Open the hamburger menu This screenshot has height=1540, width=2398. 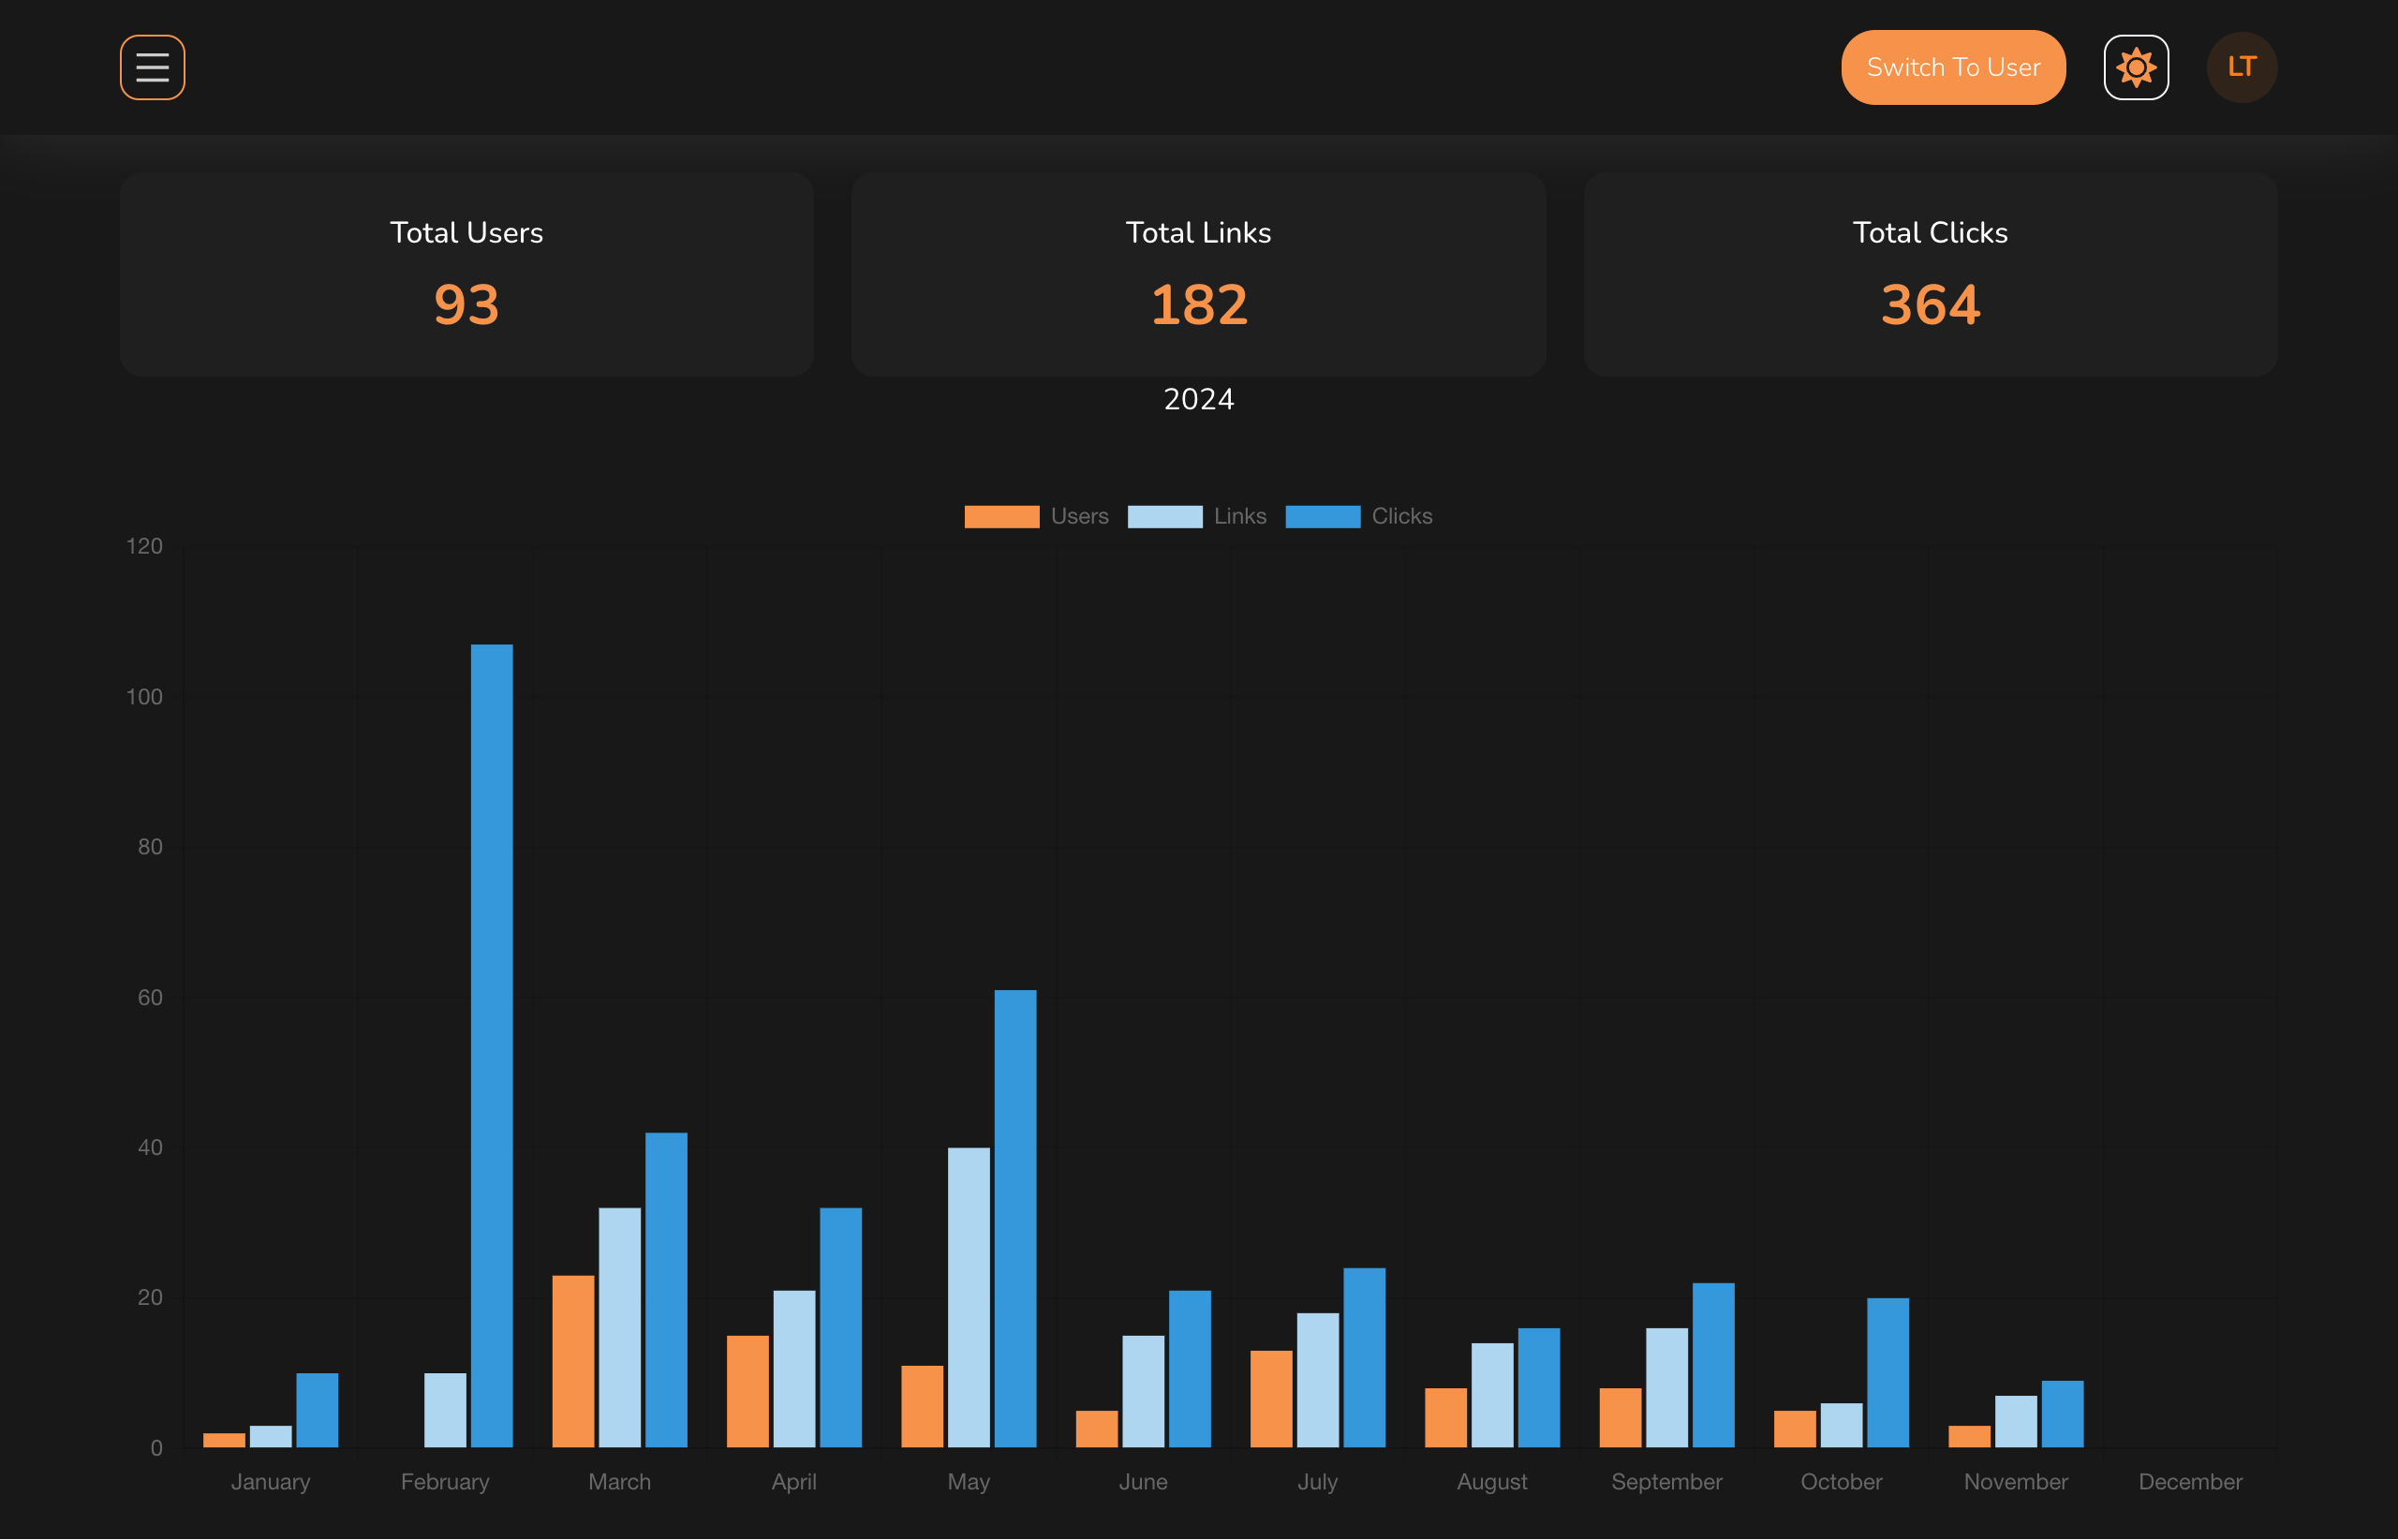click(152, 67)
